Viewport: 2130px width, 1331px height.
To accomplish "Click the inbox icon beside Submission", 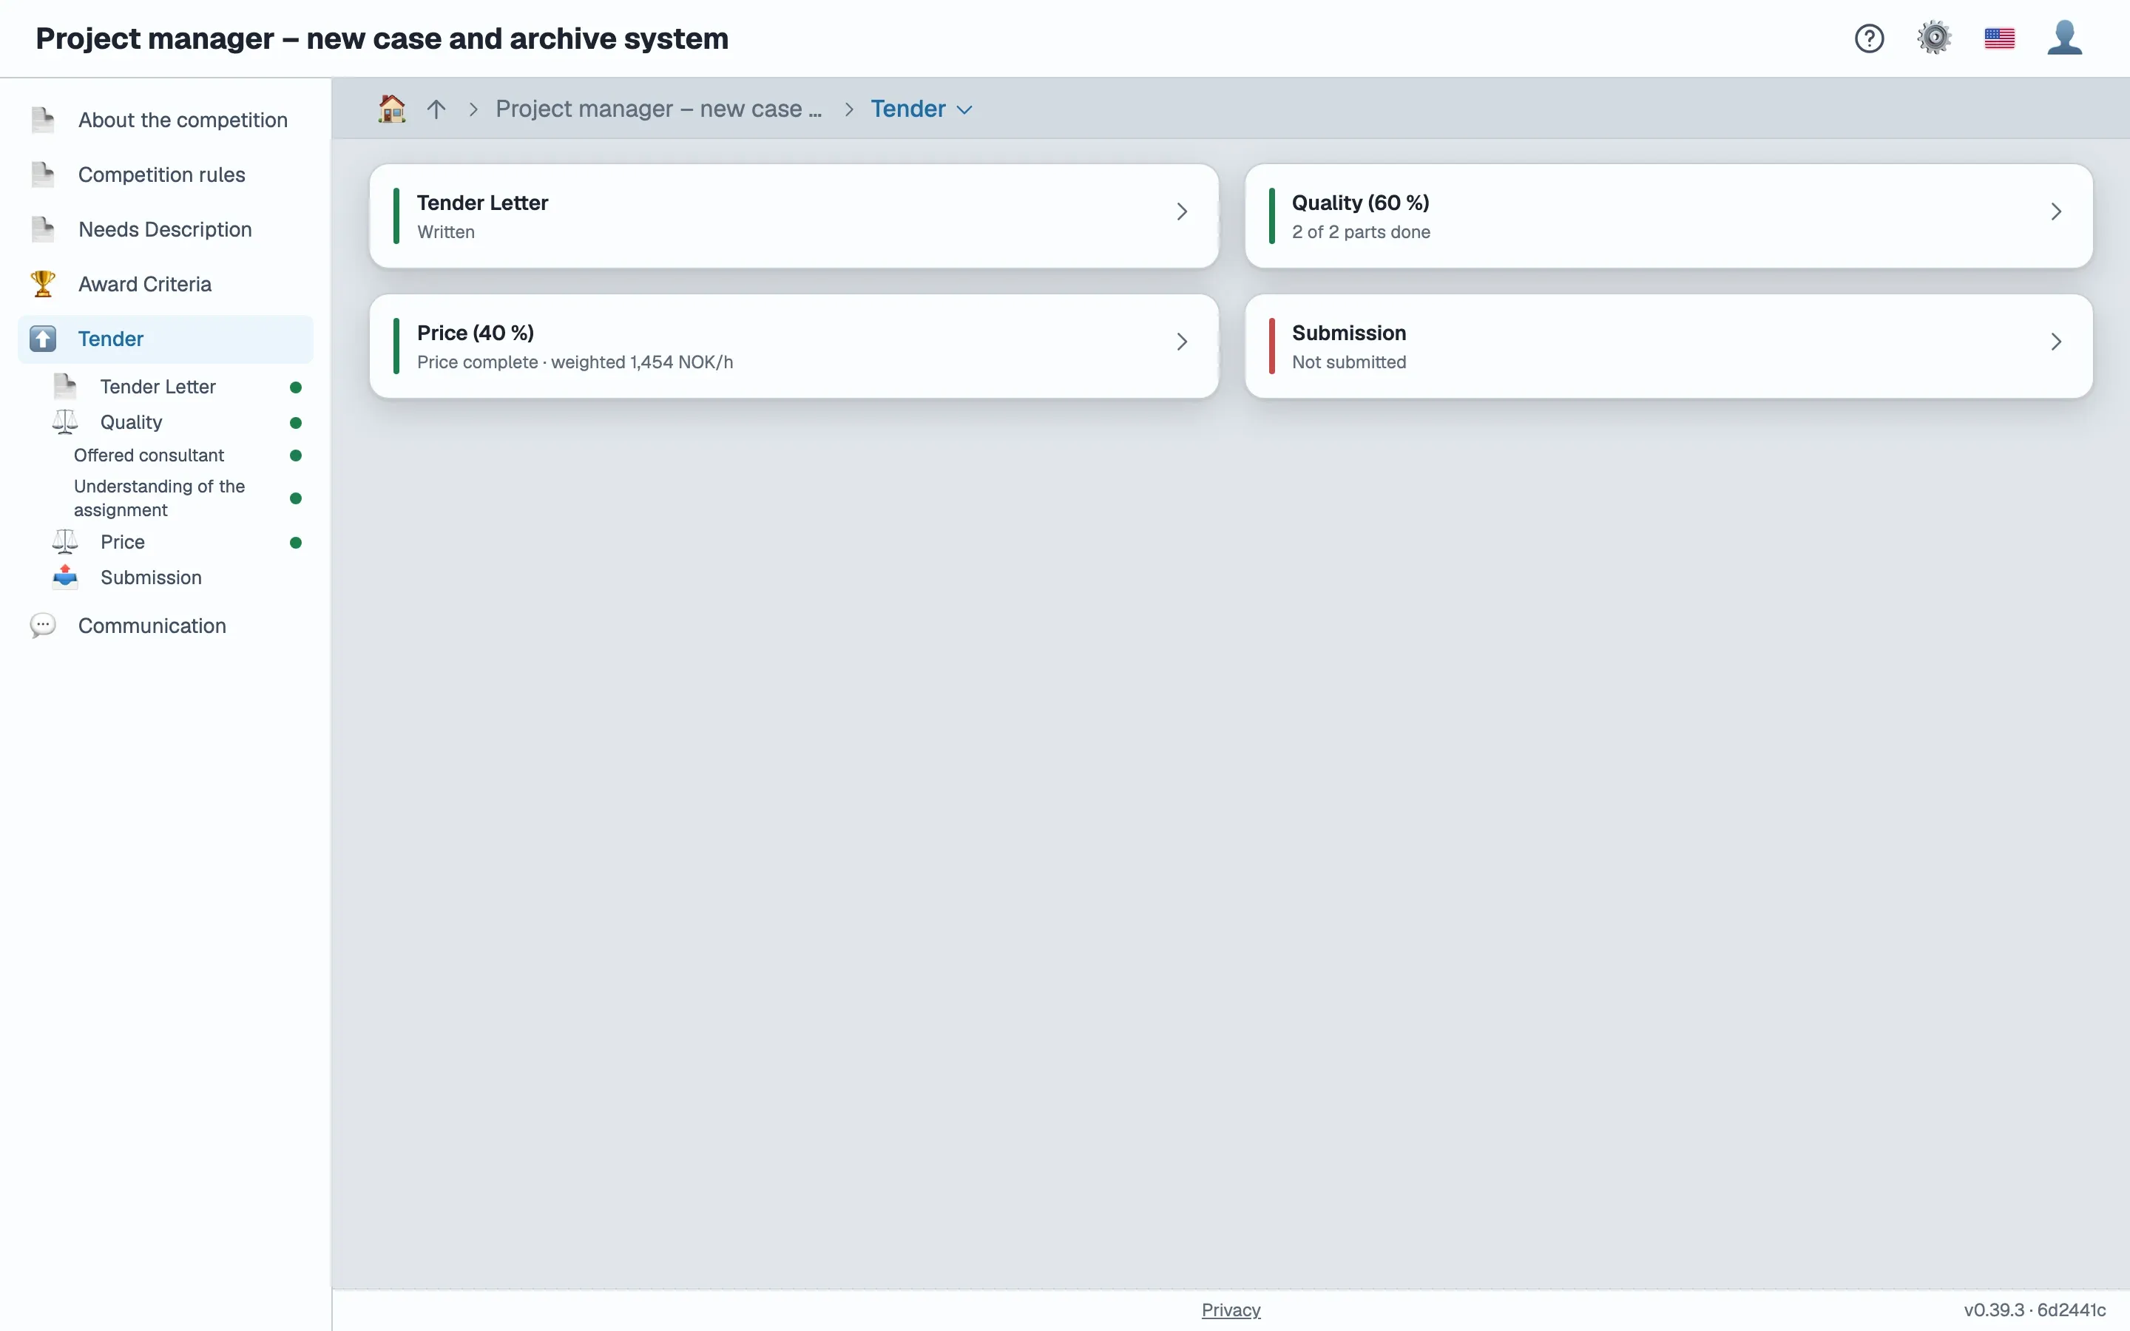I will [x=64, y=578].
